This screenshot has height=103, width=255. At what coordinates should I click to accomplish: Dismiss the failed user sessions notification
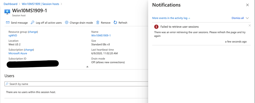click(250, 25)
